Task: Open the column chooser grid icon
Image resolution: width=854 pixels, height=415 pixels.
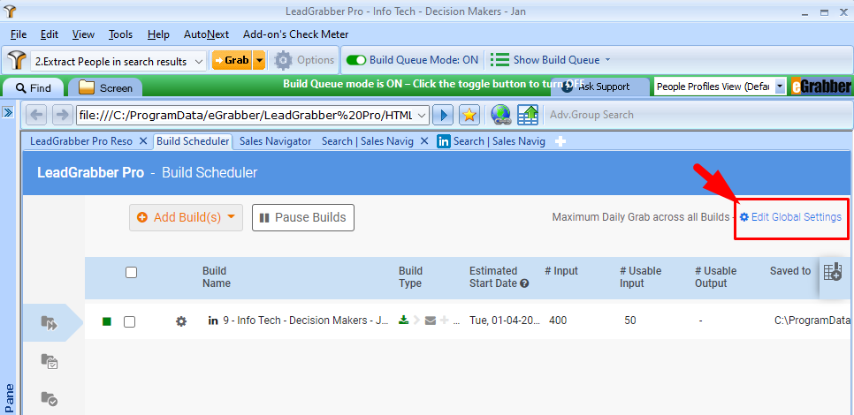Action: [832, 271]
